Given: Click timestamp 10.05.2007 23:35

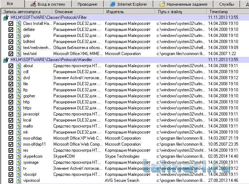Looking at the screenshot, I should (223, 144).
